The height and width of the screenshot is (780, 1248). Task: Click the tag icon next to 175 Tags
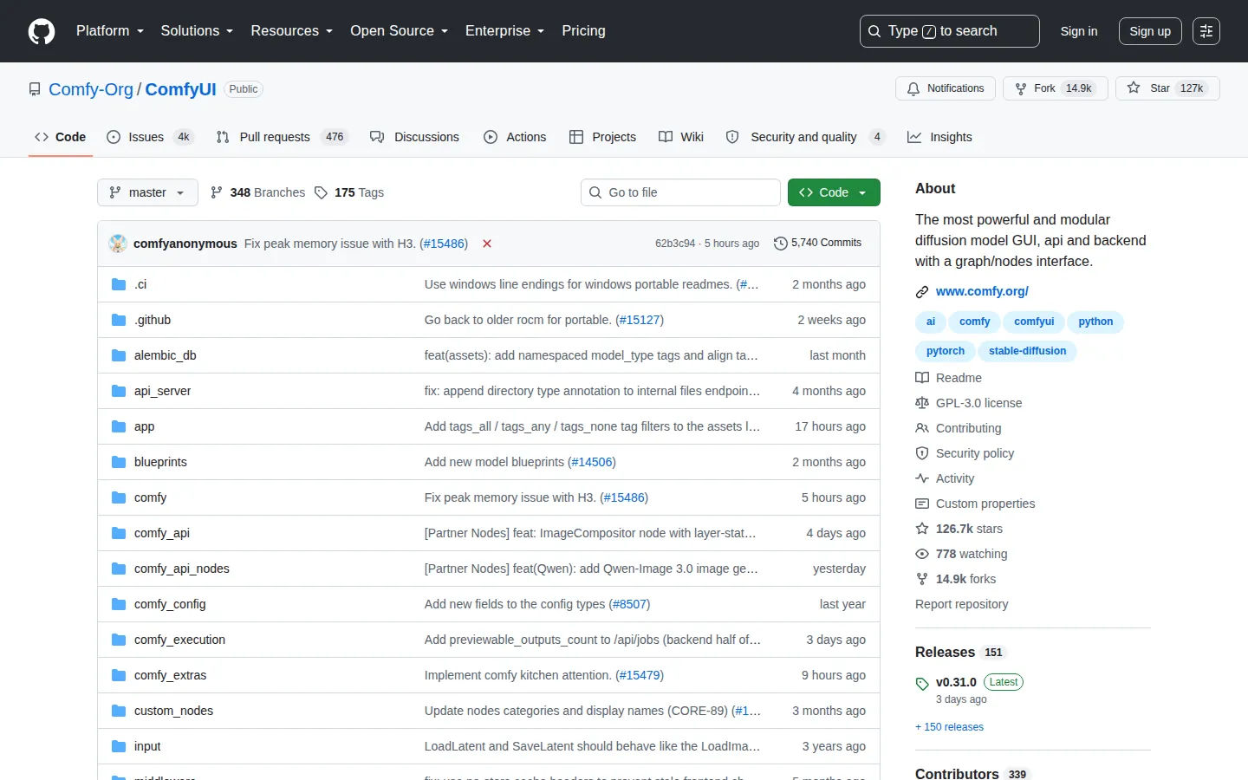coord(321,192)
